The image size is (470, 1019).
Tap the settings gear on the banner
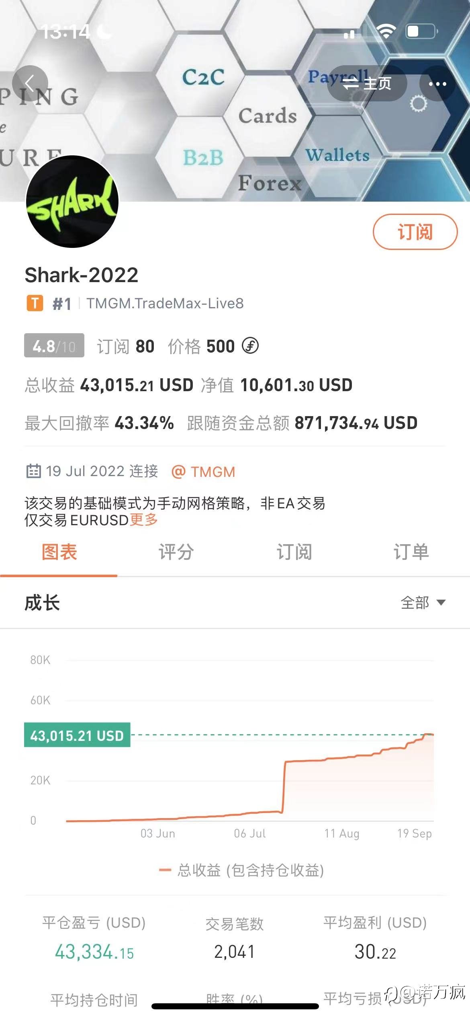[419, 104]
